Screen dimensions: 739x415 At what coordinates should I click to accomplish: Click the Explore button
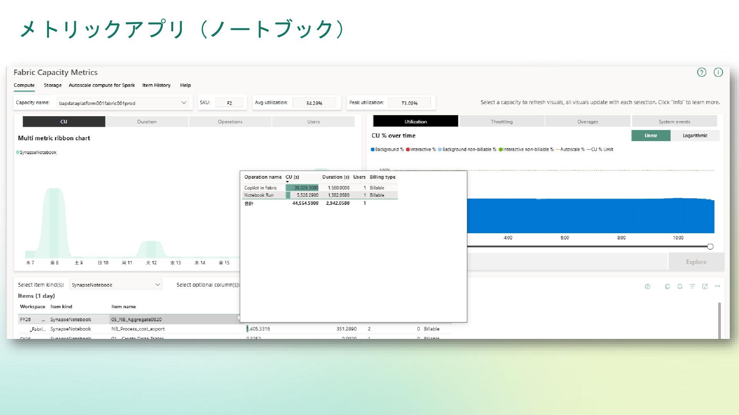pos(696,262)
